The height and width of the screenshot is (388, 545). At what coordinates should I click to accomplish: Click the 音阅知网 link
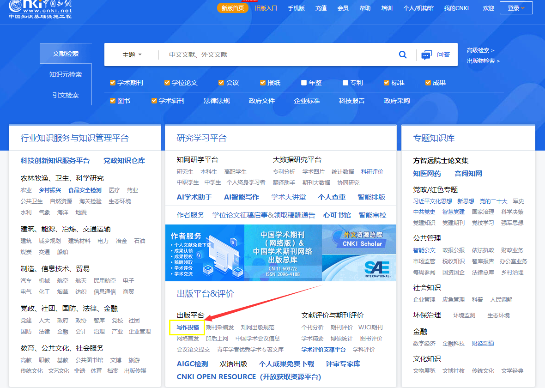(468, 174)
